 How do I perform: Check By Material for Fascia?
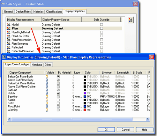[x=58, y=100]
